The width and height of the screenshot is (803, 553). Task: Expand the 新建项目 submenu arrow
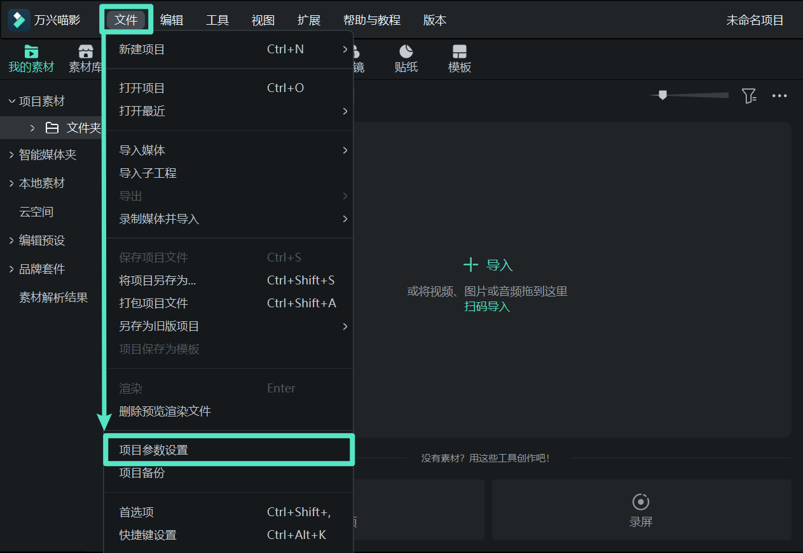coord(345,49)
